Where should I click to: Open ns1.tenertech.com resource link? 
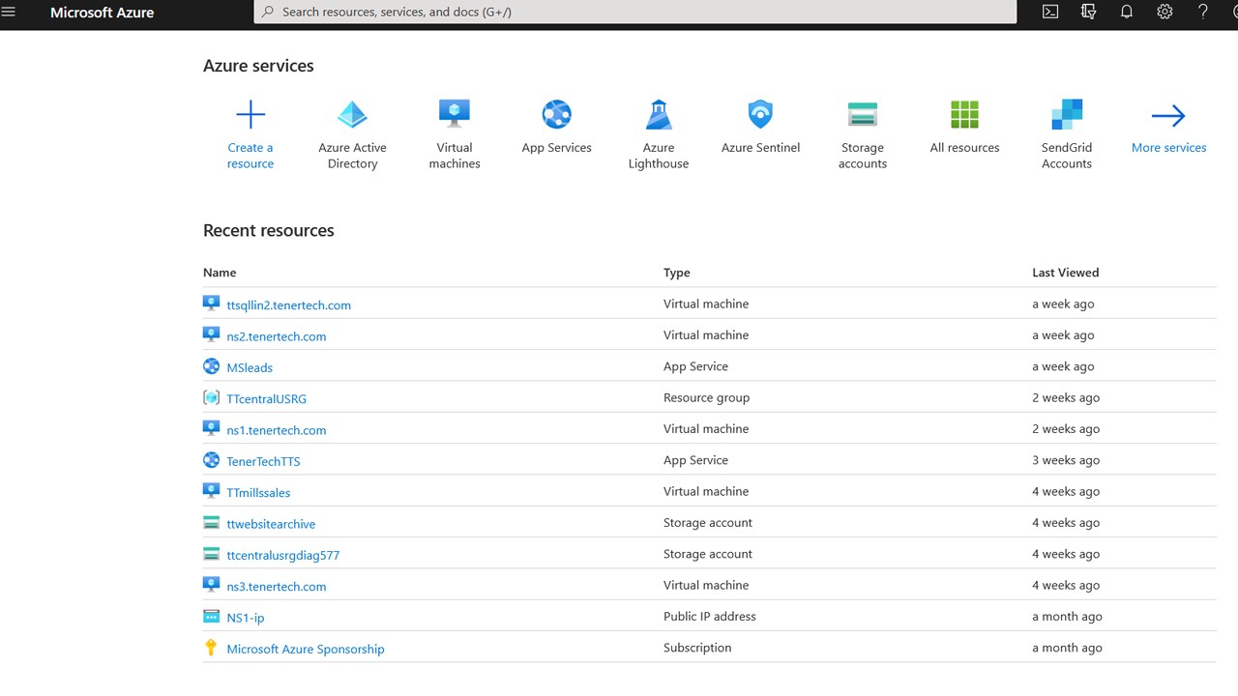click(276, 430)
